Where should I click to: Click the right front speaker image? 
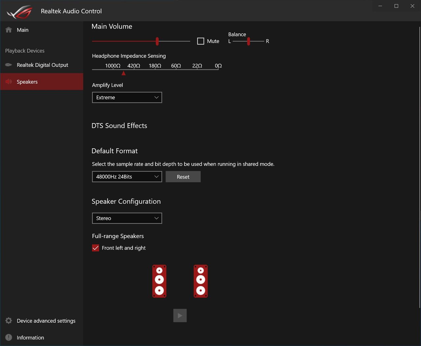tap(201, 281)
